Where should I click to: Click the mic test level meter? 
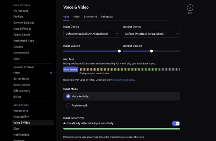click(x=130, y=69)
